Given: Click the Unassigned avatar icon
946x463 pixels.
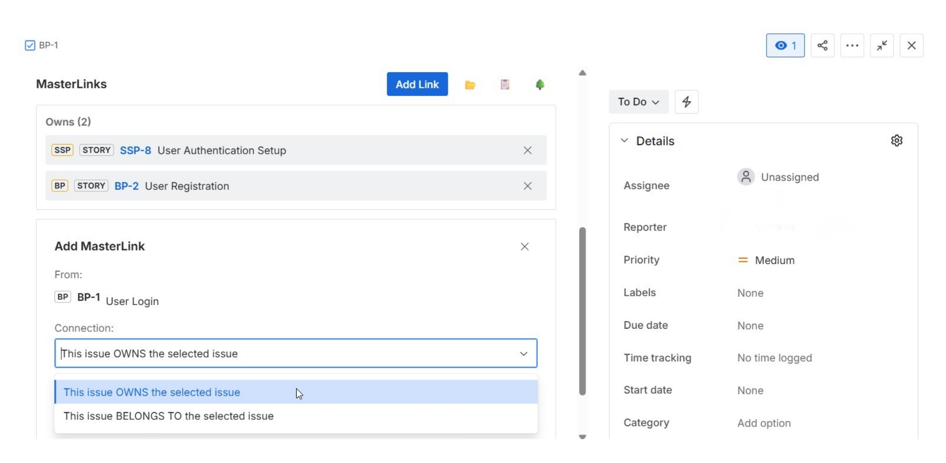Looking at the screenshot, I should pyautogui.click(x=746, y=177).
